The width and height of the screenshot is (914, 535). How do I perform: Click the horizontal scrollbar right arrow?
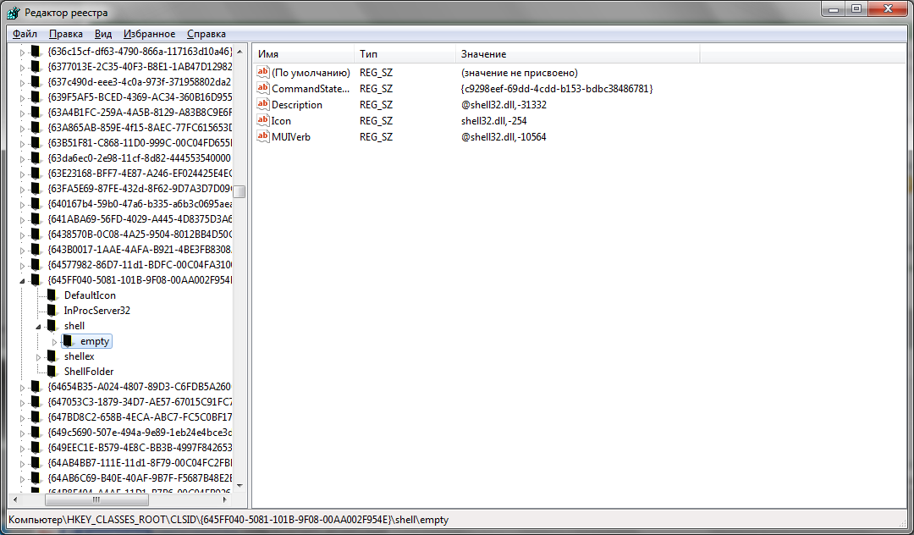225,499
